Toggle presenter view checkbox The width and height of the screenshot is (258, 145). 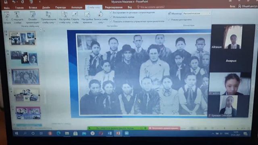click(x=169, y=20)
